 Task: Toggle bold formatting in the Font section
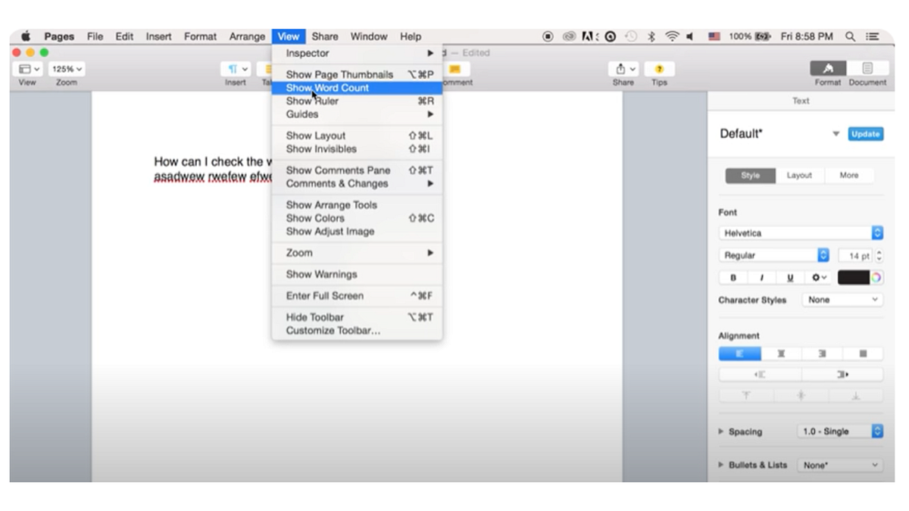click(733, 278)
